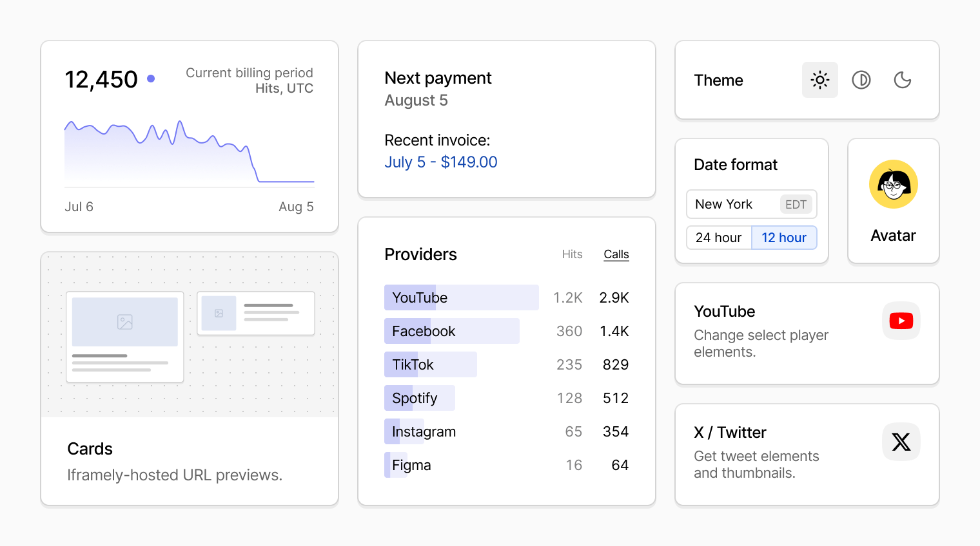
Task: Click the TikTok provider bar
Action: tap(431, 364)
